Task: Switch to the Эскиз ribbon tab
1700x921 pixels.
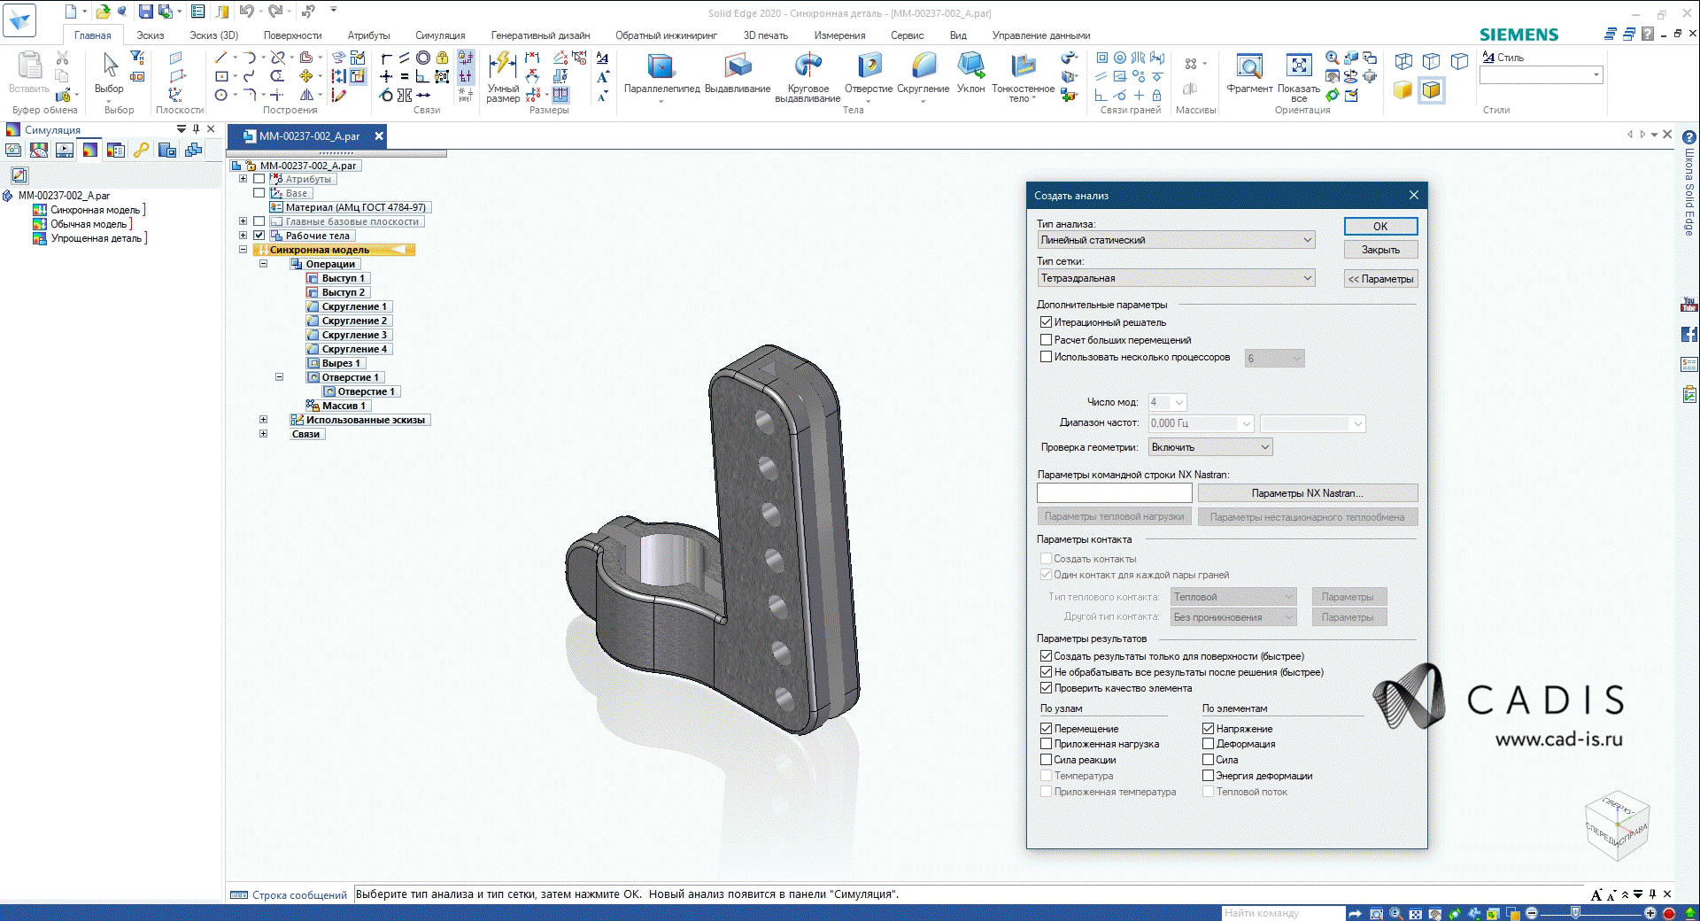Action: click(x=150, y=35)
